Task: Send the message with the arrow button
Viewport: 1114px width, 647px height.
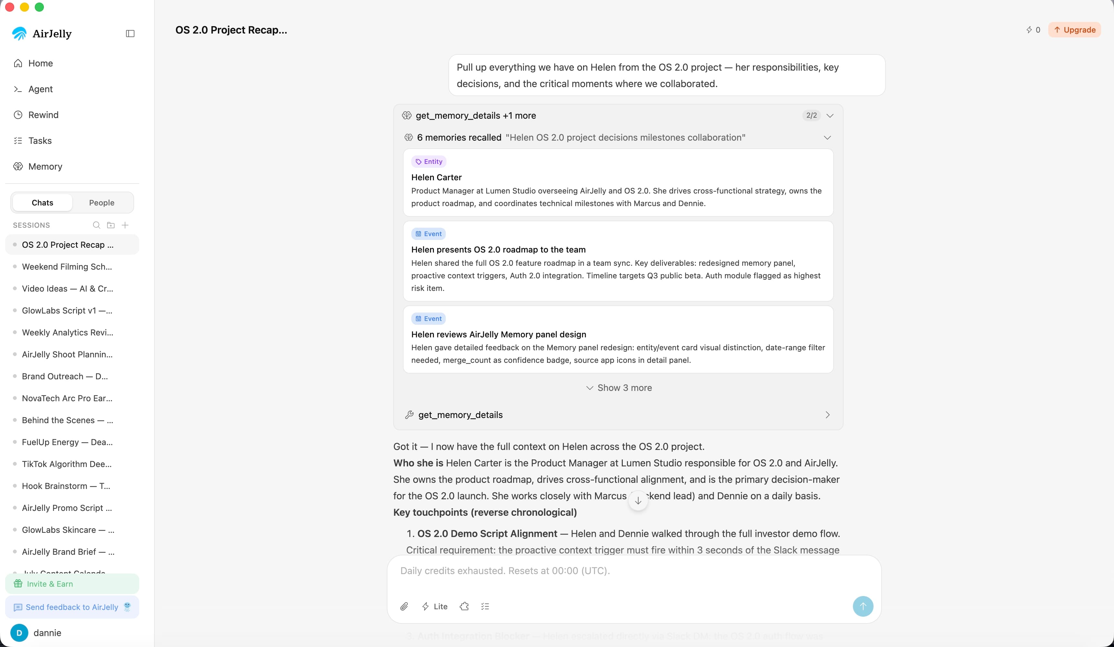Action: 863,606
